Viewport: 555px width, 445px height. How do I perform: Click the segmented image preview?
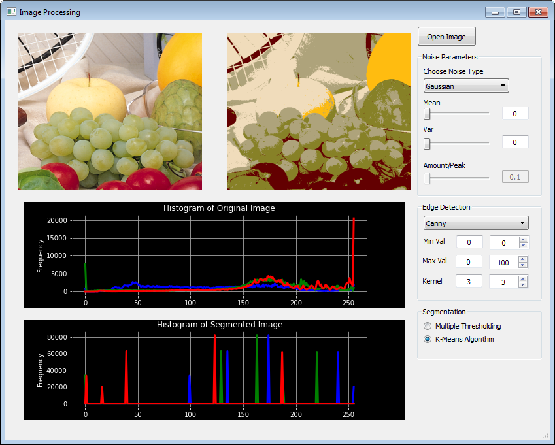(319, 111)
